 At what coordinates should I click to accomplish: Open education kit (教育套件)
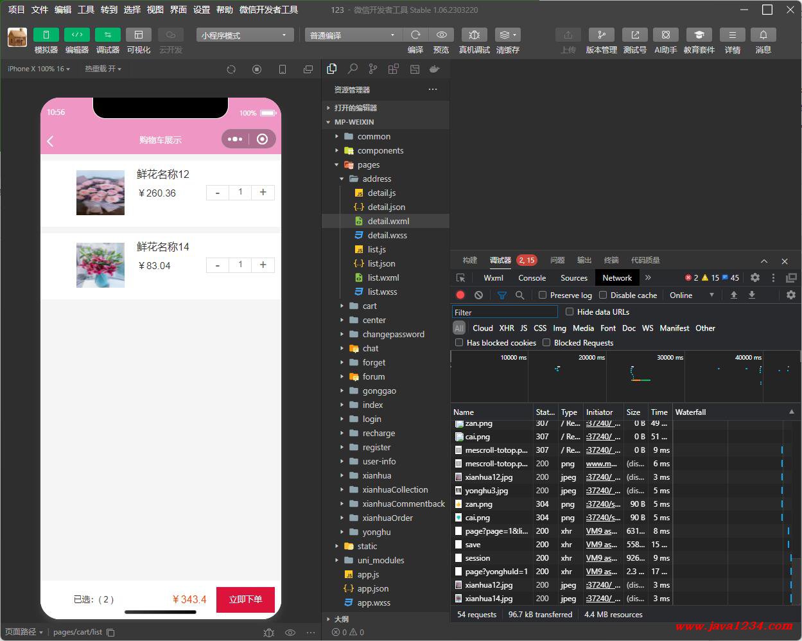coord(699,35)
